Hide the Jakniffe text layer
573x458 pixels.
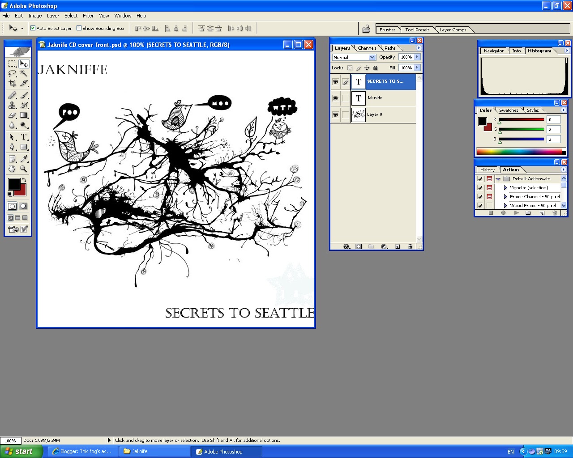click(335, 98)
